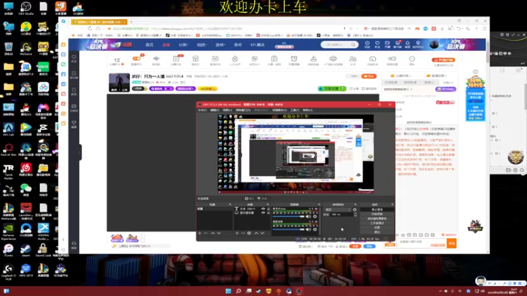This screenshot has height=296, width=527.
Task: Pop out the Audio Mixer dock panel
Action: [x=319, y=205]
